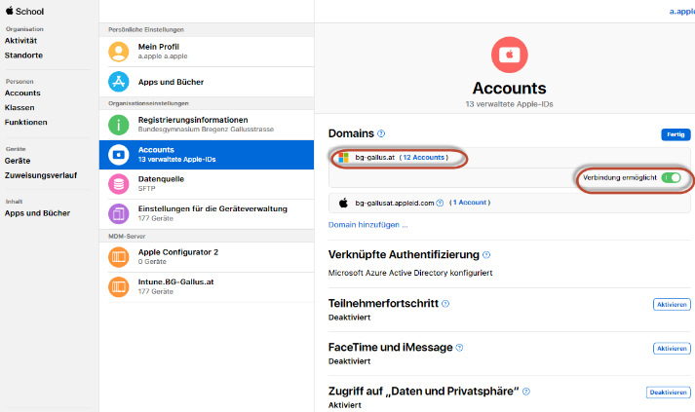
Task: Open Geräte in the sidebar
Action: 18,161
